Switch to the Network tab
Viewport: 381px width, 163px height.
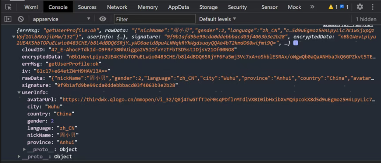(x=117, y=7)
